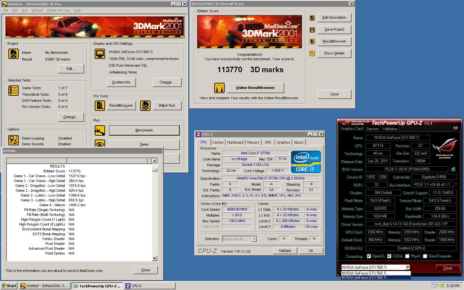Viewport: 464px width, 290px height.
Task: Click Change... under Selected Tests
Action: (x=71, y=117)
